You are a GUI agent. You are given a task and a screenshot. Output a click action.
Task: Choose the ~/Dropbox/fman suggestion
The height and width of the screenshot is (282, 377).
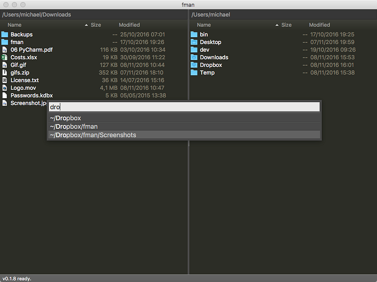click(184, 126)
